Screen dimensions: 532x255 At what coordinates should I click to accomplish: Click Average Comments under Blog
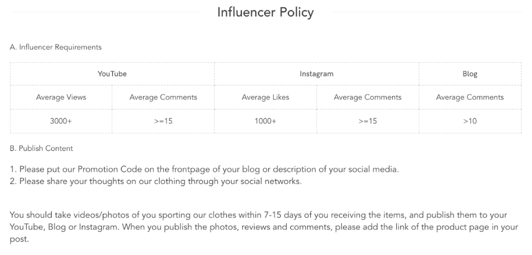tap(470, 97)
